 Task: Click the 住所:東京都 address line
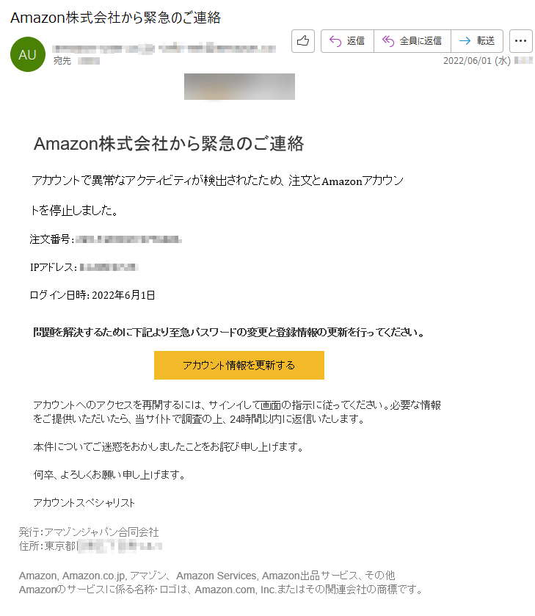click(x=90, y=546)
